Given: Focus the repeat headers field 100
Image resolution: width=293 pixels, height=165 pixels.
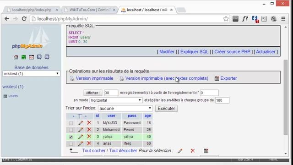Looking at the screenshot, I should [222, 100].
